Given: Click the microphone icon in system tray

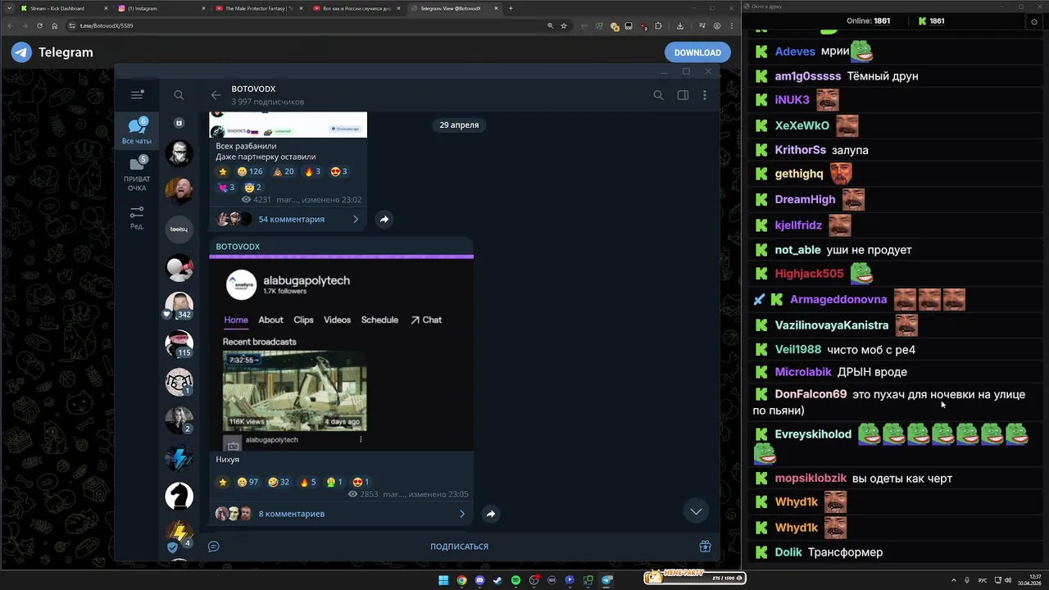Looking at the screenshot, I should [967, 580].
